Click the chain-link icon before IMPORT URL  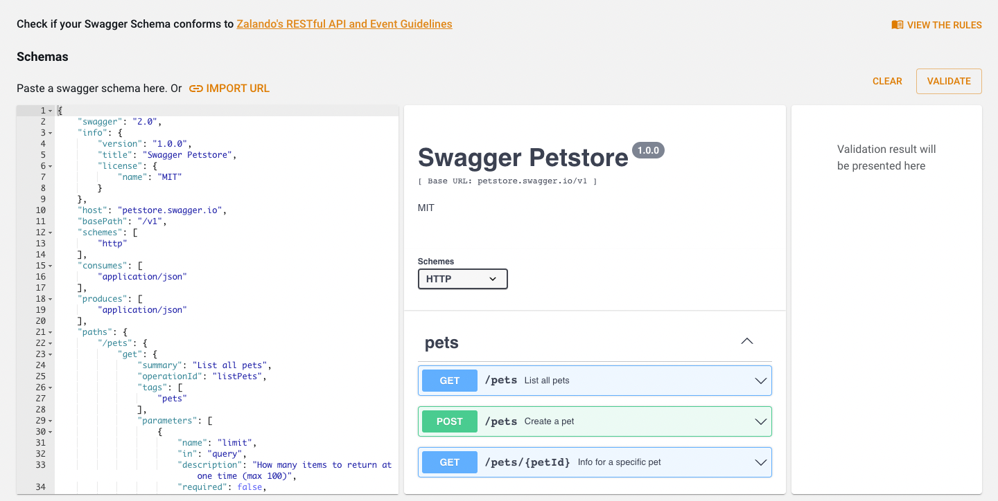(x=196, y=88)
